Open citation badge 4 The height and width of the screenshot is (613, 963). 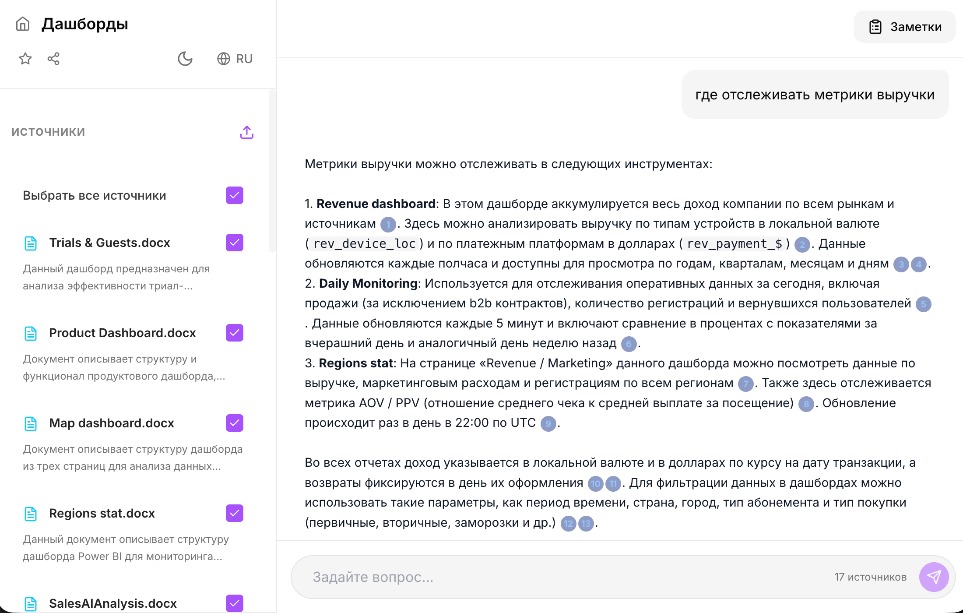tap(918, 264)
